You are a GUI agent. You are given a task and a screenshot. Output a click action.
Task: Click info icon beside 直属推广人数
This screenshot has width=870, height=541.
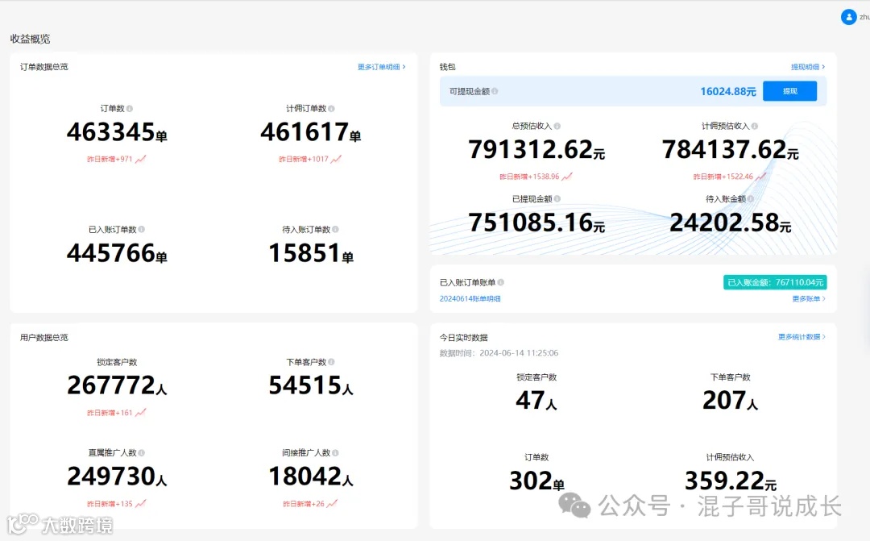(x=142, y=452)
